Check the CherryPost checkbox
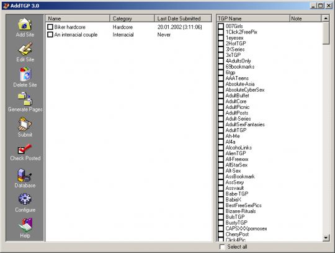The width and height of the screenshot is (335, 253). coord(221,234)
